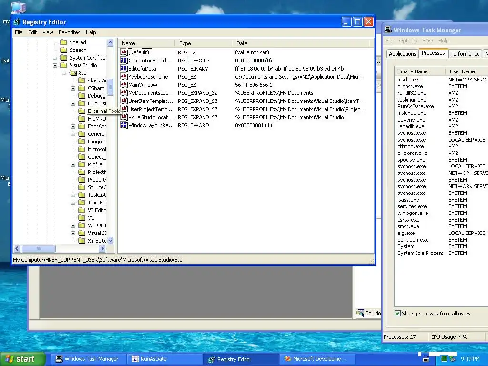Click the WindowLayoutRe... DWORD value icon
488x366 pixels.
tap(124, 125)
